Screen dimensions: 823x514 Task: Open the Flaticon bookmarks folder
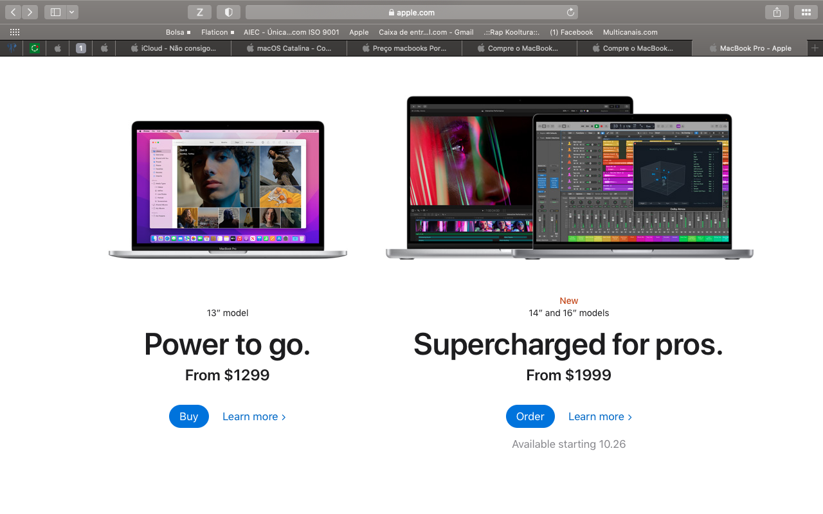(217, 32)
